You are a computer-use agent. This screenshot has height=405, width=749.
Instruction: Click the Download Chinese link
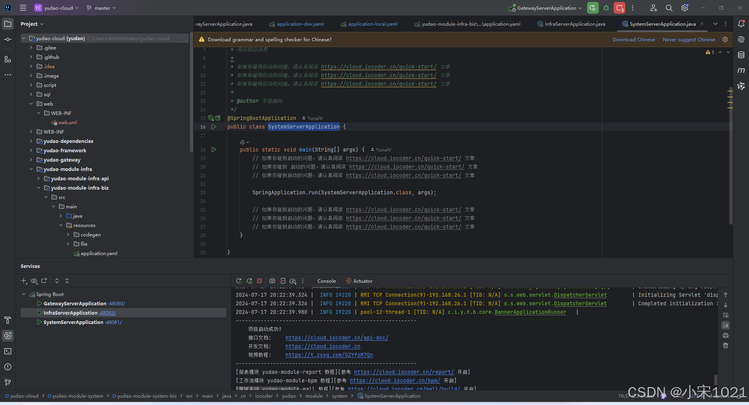634,39
